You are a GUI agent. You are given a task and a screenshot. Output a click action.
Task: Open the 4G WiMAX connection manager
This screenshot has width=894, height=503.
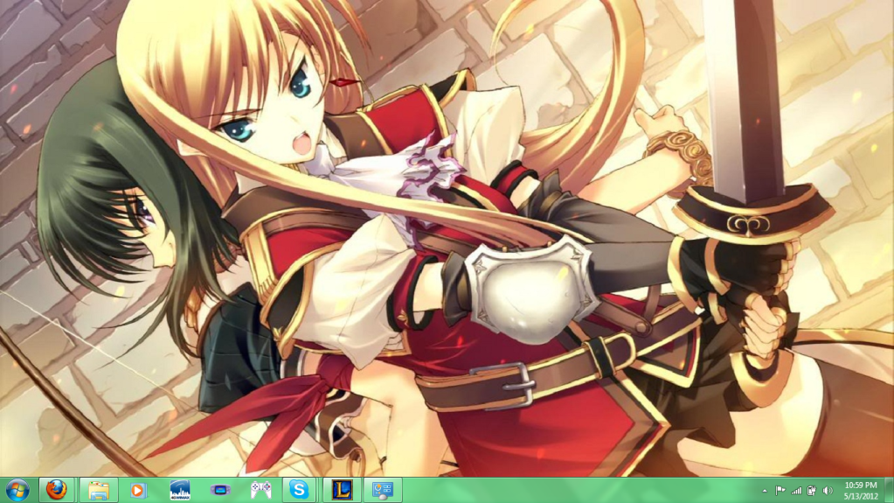coord(179,490)
